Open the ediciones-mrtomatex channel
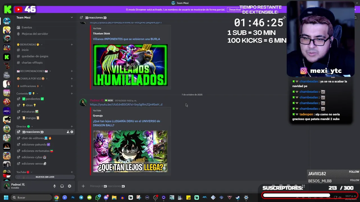The height and width of the screenshot is (202, 360). [x=45, y=151]
